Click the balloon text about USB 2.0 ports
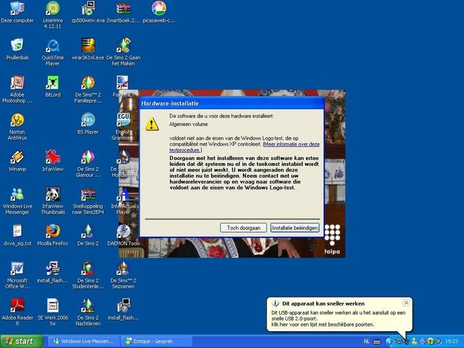 click(x=338, y=318)
